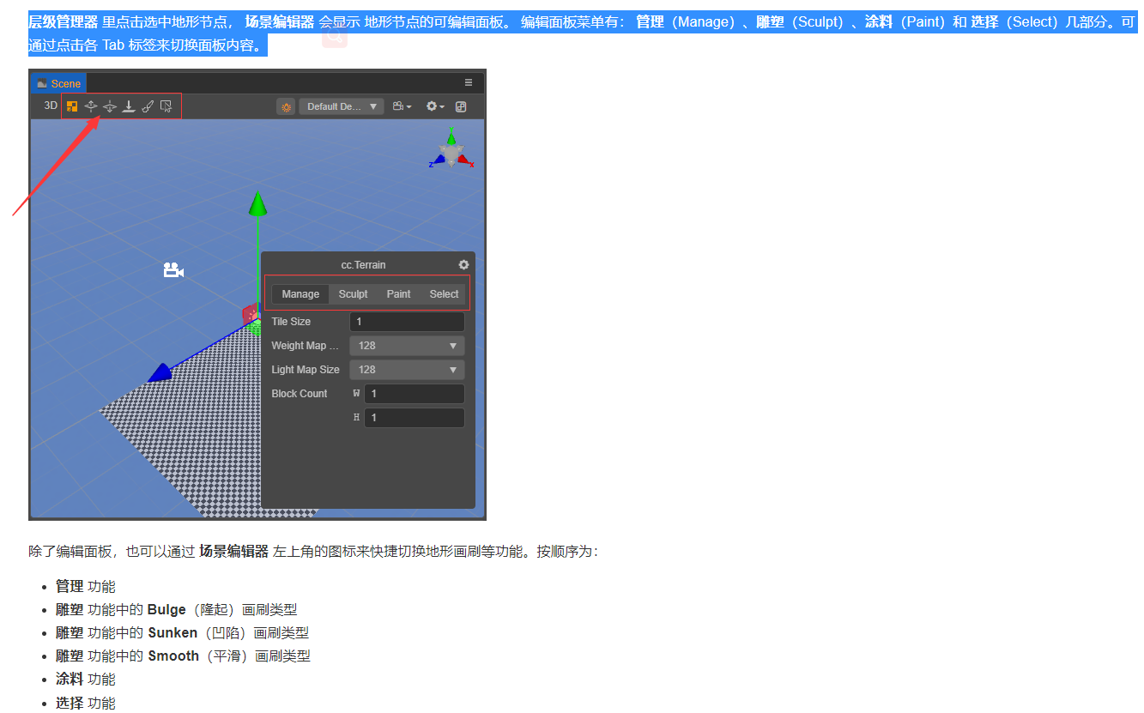Viewport: 1144px width, 713px height.
Task: Open the Light Map Size dropdown
Action: click(x=407, y=370)
